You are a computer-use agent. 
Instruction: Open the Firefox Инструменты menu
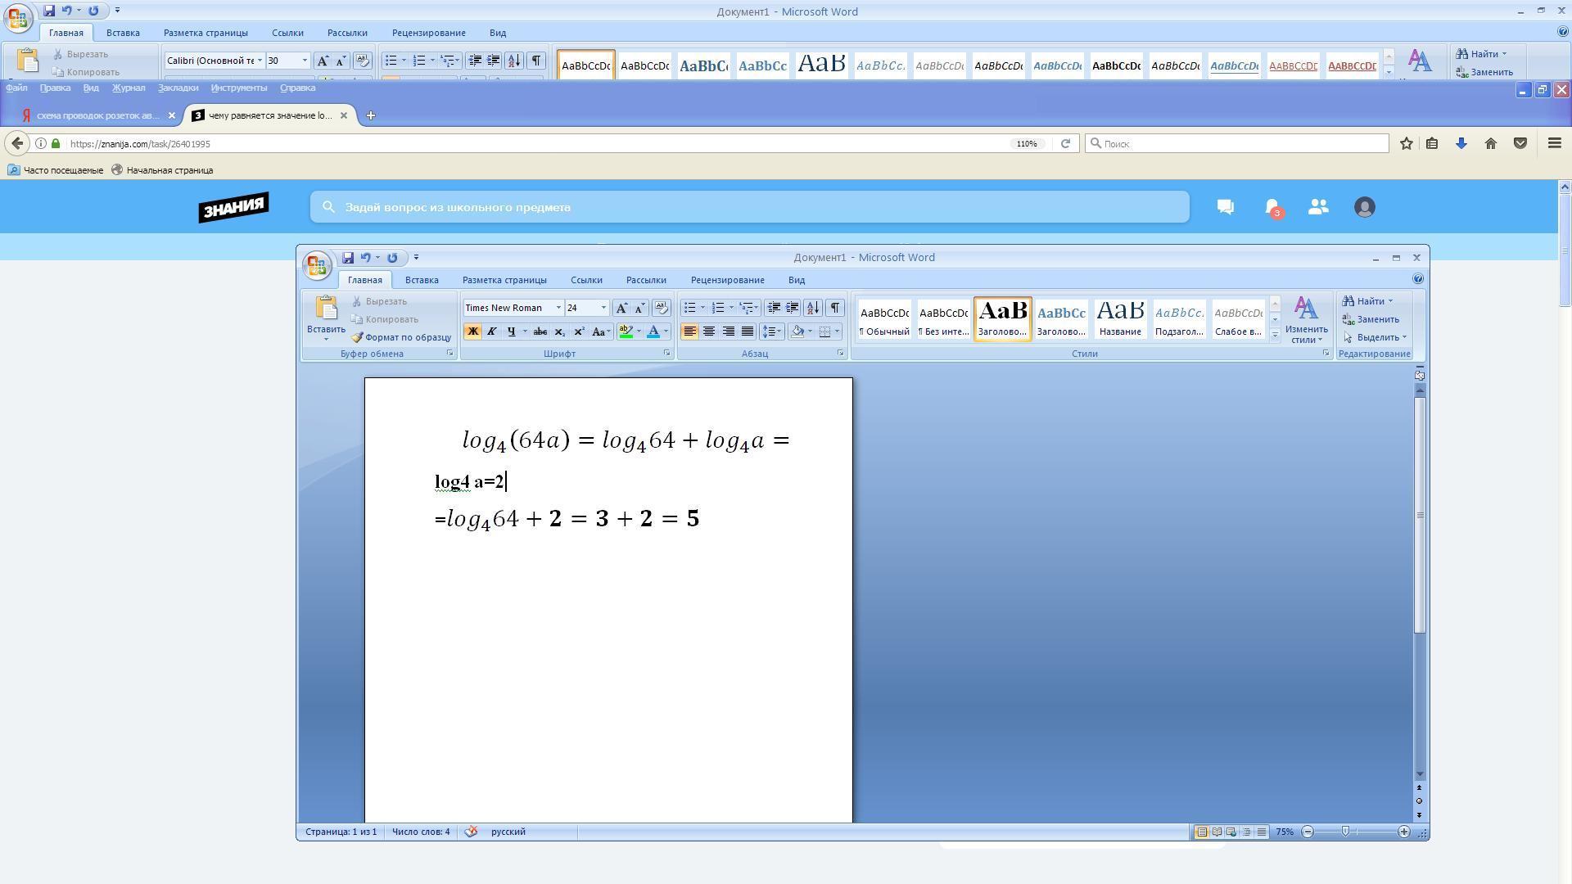coord(238,88)
